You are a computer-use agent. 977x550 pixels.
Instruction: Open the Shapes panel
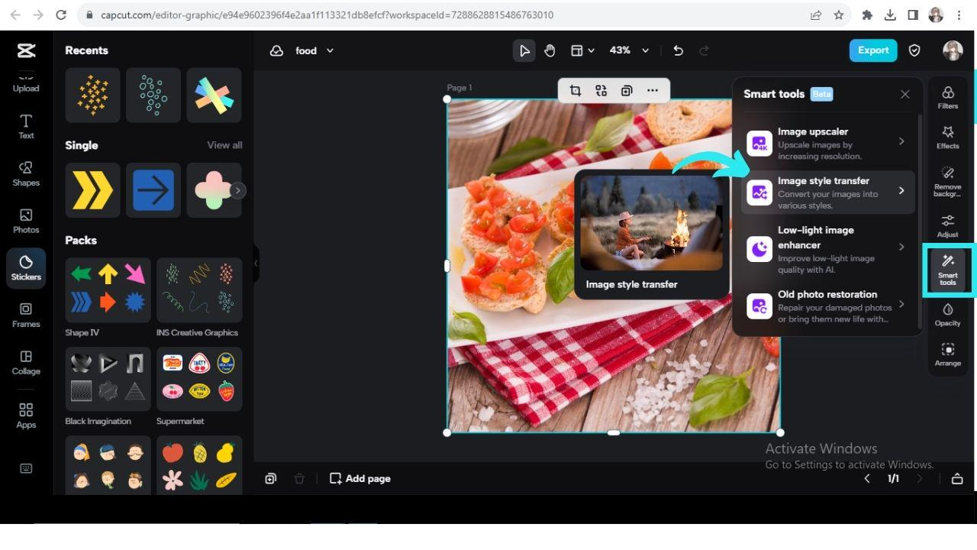[26, 175]
